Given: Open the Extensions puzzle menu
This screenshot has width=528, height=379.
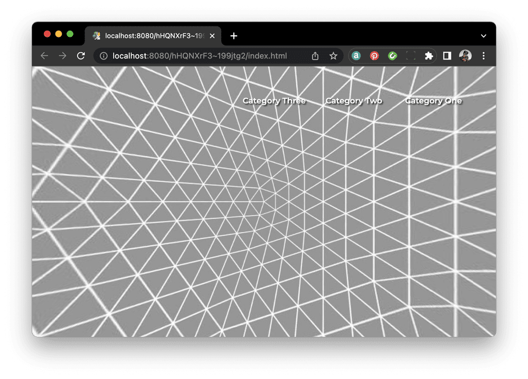Looking at the screenshot, I should [x=429, y=56].
